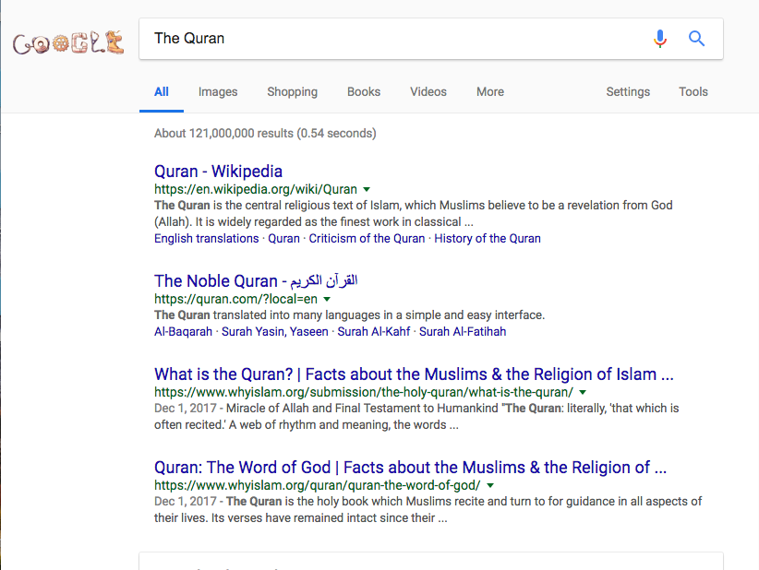Select the All results tab
Image resolution: width=759 pixels, height=570 pixels.
coord(162,92)
